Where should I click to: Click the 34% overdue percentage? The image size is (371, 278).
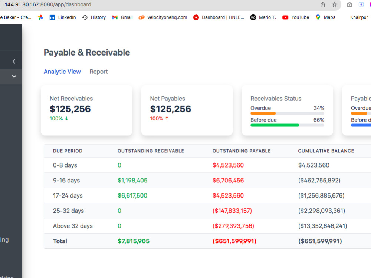pos(319,108)
